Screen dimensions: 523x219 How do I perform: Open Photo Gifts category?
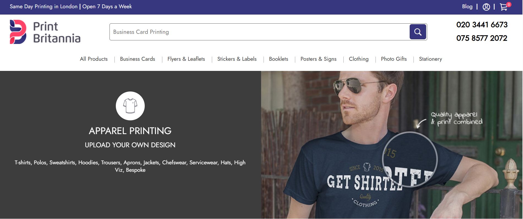tap(393, 59)
